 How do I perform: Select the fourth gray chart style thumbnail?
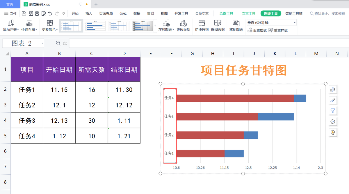pyautogui.click(x=143, y=26)
